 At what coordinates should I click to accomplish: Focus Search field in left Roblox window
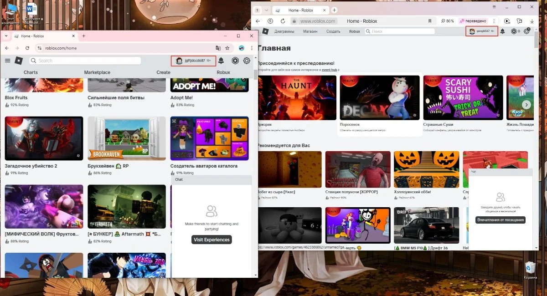click(85, 61)
